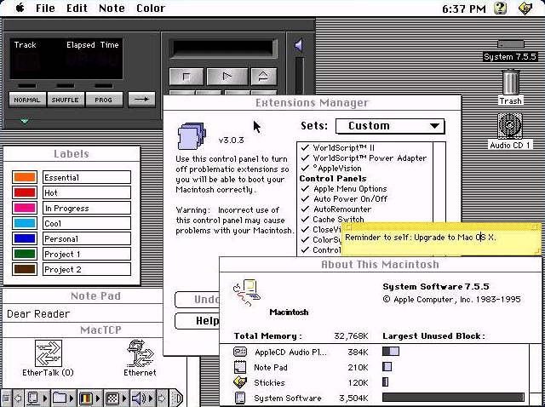Open the Stickies application menu icon
This screenshot has width=545, height=407.
tap(525, 8)
